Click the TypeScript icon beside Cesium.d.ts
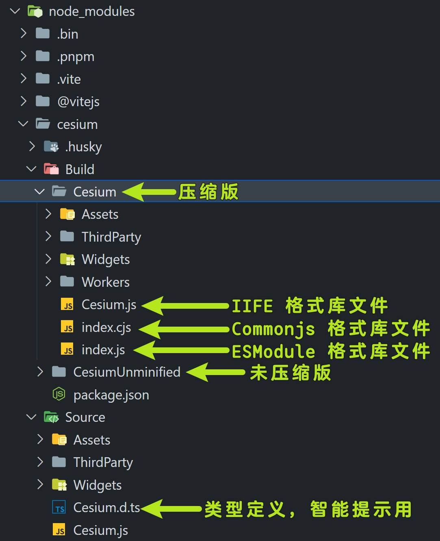This screenshot has height=541, width=440. tap(59, 508)
